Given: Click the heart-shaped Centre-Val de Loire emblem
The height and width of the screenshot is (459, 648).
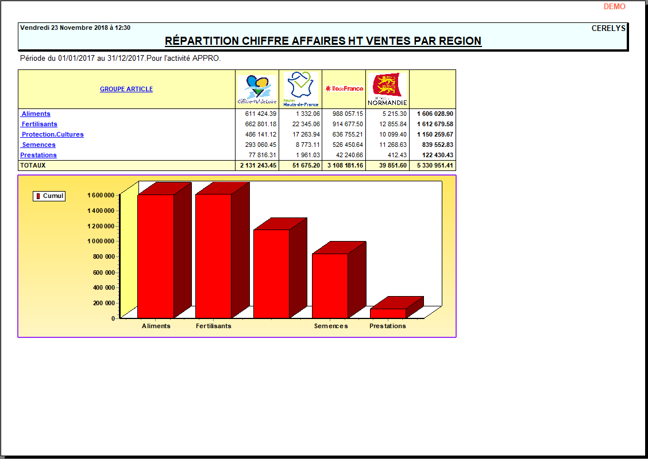Looking at the screenshot, I should pos(256,85).
